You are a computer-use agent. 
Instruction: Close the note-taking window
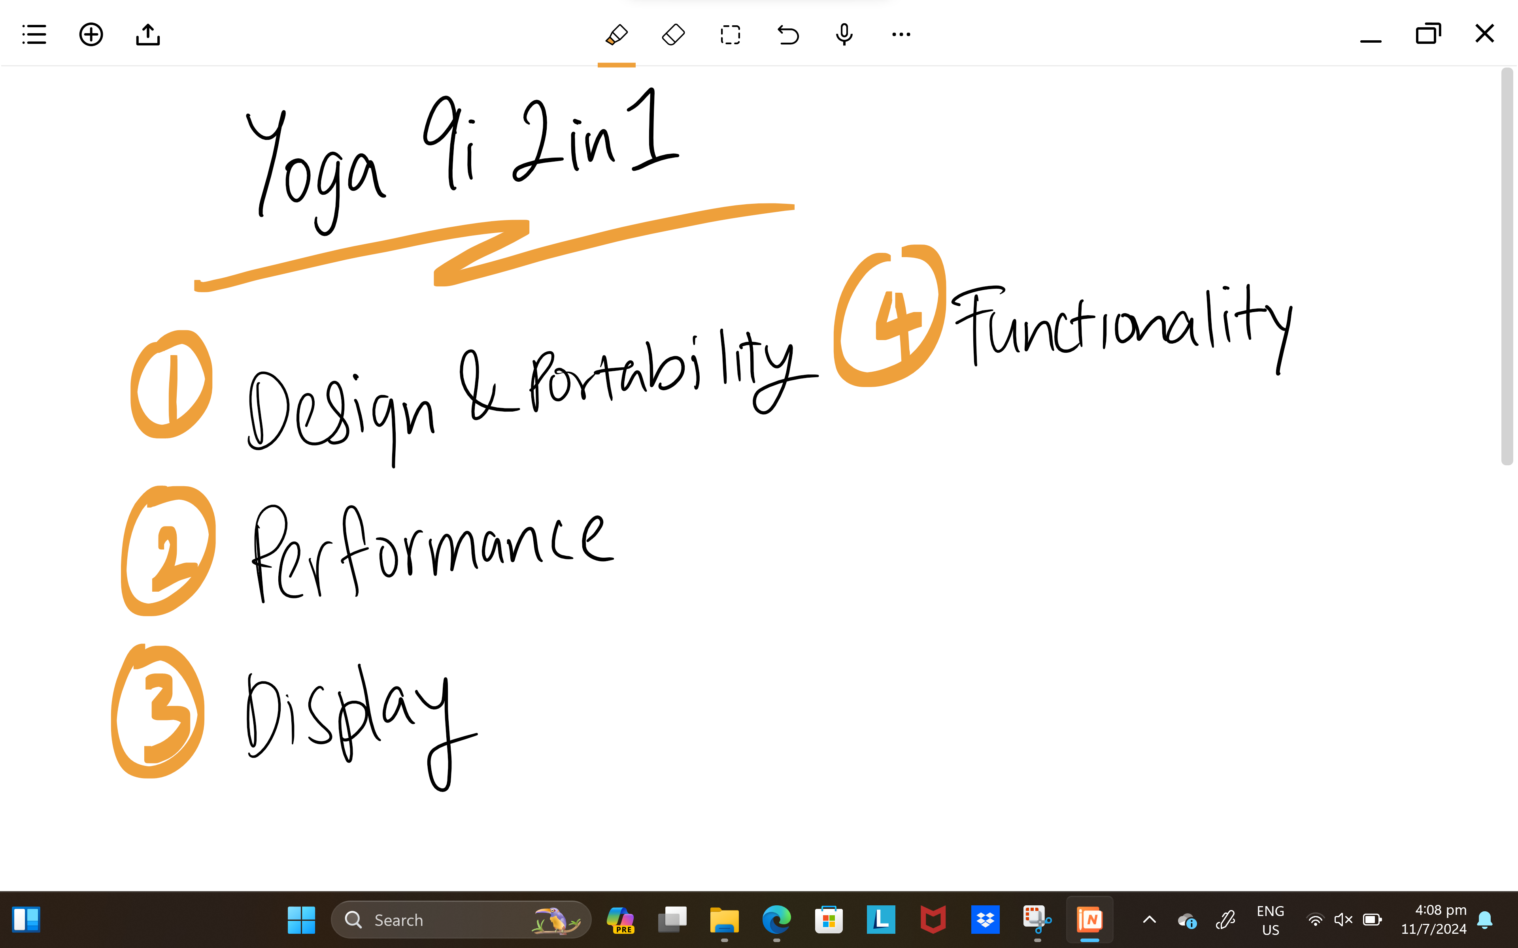point(1485,33)
